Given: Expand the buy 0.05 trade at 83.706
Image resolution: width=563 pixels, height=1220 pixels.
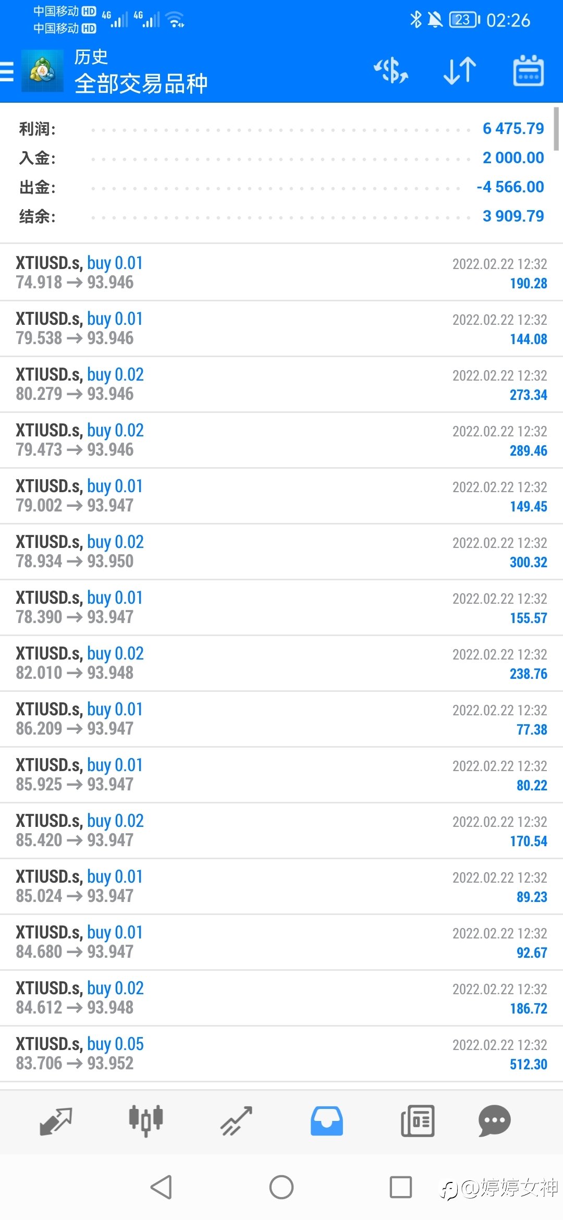Looking at the screenshot, I should tap(281, 1054).
